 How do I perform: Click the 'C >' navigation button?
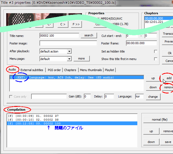(x=63, y=24)
